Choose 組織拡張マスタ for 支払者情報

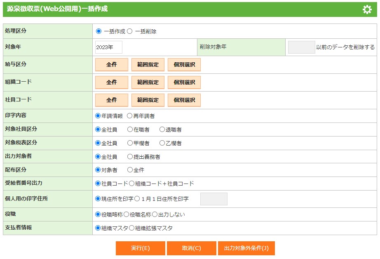click(x=132, y=228)
